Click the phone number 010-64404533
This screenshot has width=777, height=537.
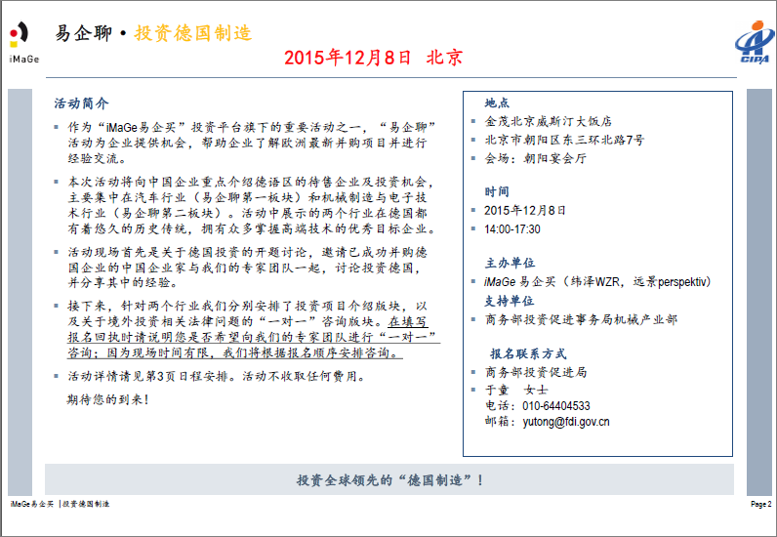pyautogui.click(x=556, y=405)
